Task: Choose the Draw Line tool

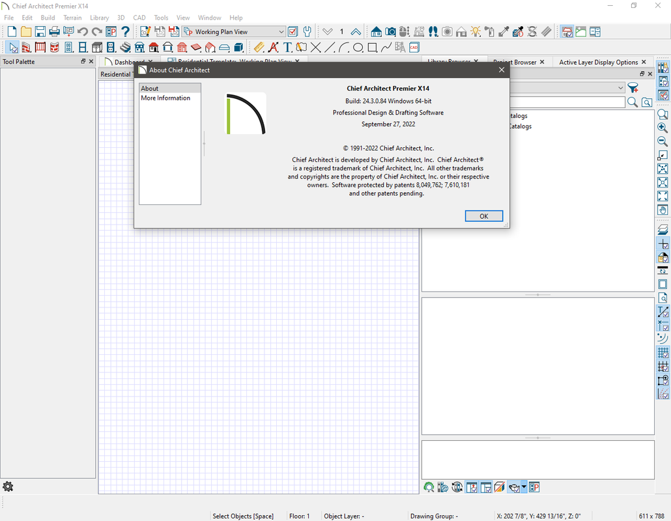Action: [x=330, y=48]
